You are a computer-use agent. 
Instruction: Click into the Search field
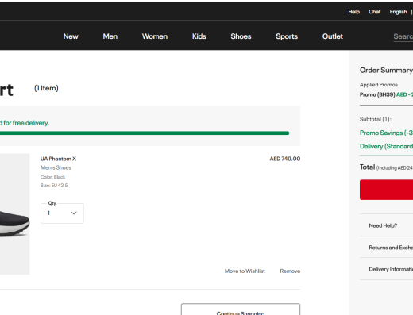[x=403, y=36]
